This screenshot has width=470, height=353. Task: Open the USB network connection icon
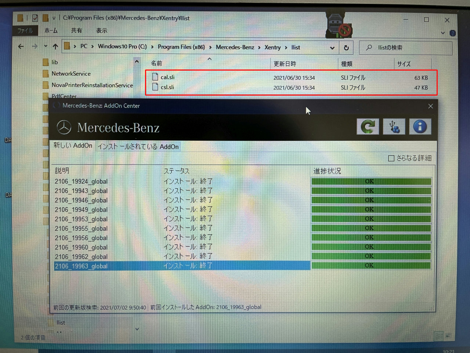(394, 127)
